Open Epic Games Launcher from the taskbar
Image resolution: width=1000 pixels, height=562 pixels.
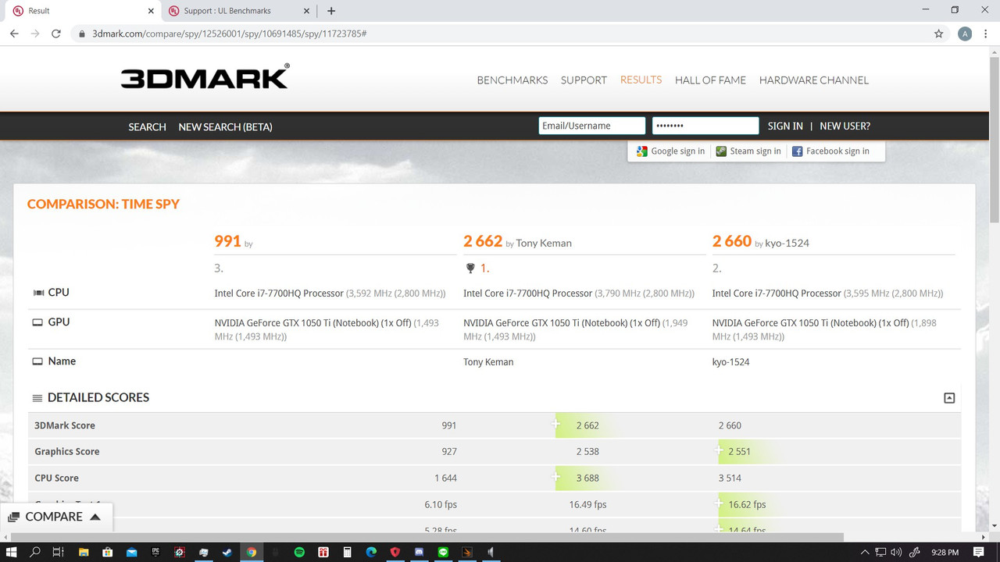click(155, 552)
